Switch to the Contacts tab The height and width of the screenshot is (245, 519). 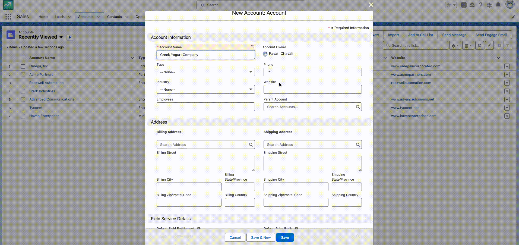point(115,17)
